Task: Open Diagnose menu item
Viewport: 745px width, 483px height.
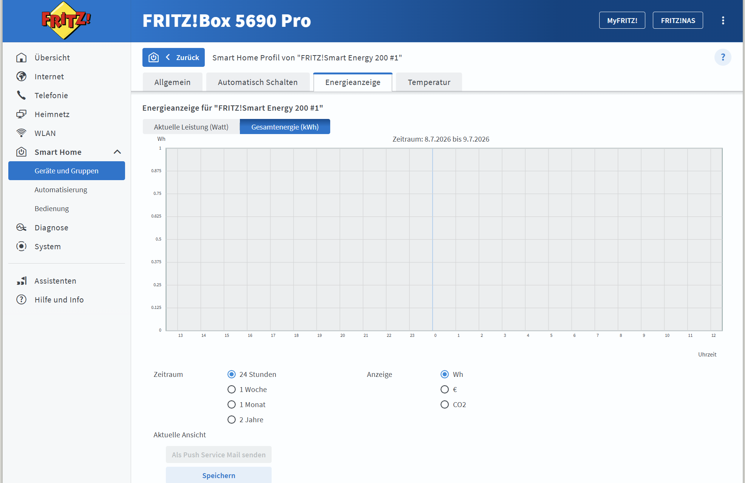Action: 66,227
